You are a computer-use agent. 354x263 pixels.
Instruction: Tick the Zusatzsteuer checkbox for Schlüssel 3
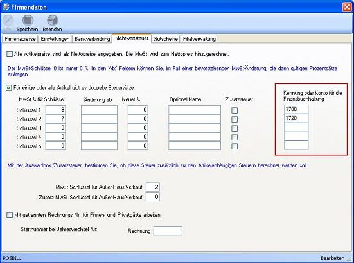point(235,128)
